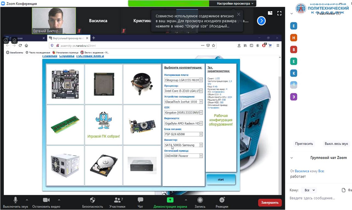
Task: Open Начальная страница bookmark
Action: 65,52
